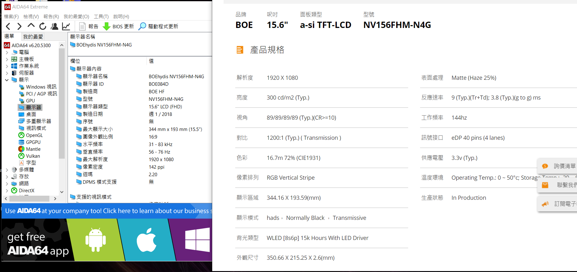The height and width of the screenshot is (272, 577).
Task: Click the 聯繫我們 contact button
Action: tap(558, 185)
